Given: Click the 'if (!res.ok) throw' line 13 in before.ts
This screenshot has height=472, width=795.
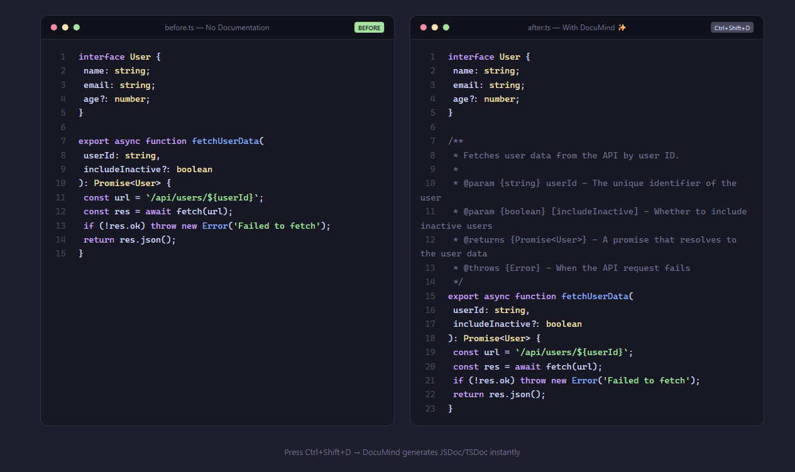Looking at the screenshot, I should tap(207, 226).
